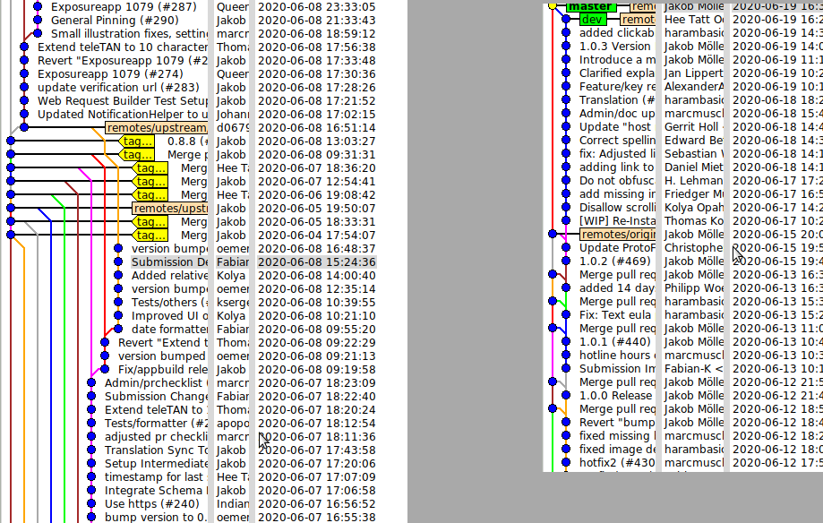Image resolution: width=823 pixels, height=523 pixels.
Task: Select commit 'date formatter' by Fabian
Action: (169, 330)
